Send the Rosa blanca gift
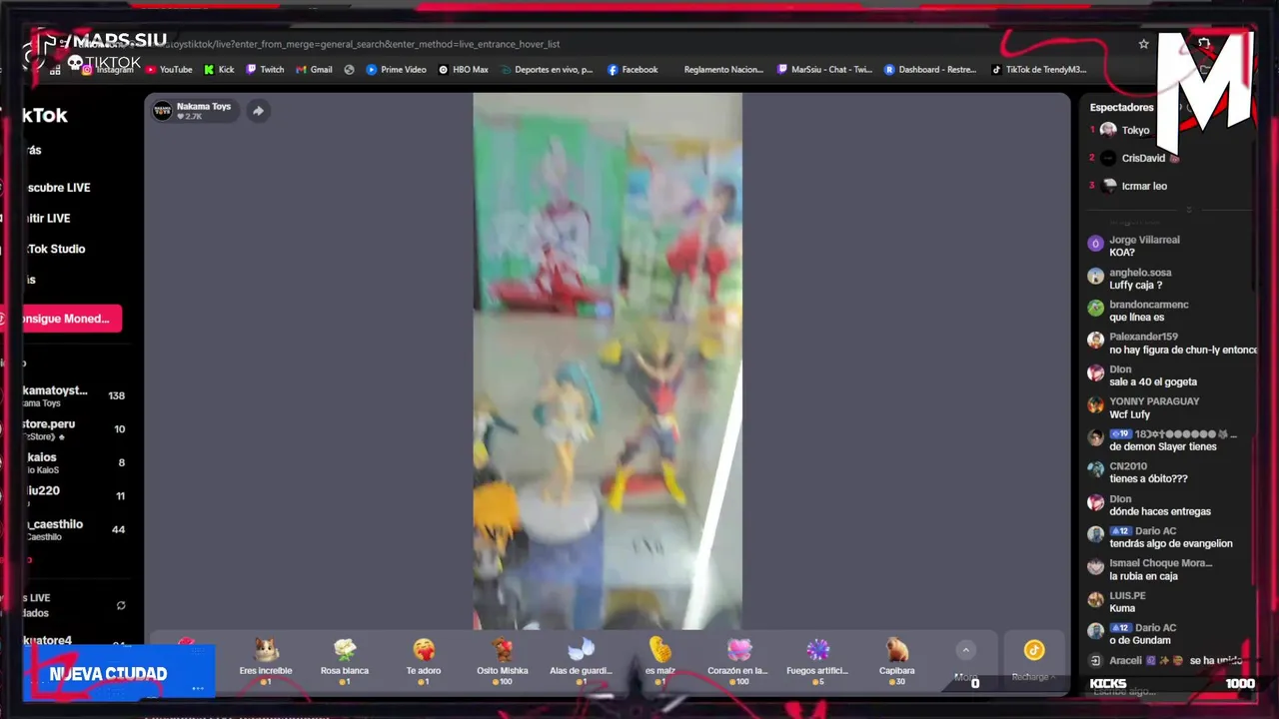1279x719 pixels. coord(345,661)
